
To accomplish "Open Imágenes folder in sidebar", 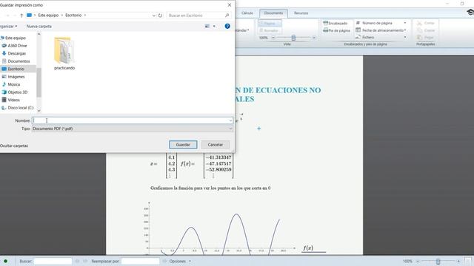I will coord(16,77).
